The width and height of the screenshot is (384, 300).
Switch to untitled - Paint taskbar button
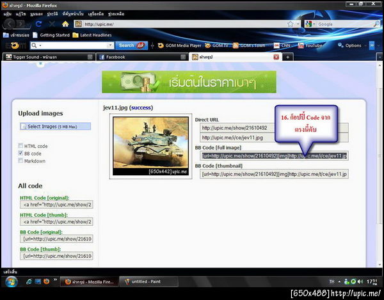(148, 281)
